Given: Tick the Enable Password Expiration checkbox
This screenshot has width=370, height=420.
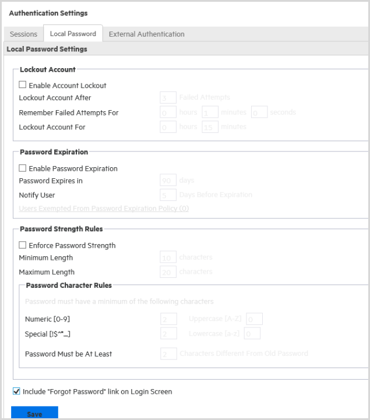Looking at the screenshot, I should pyautogui.click(x=23, y=168).
